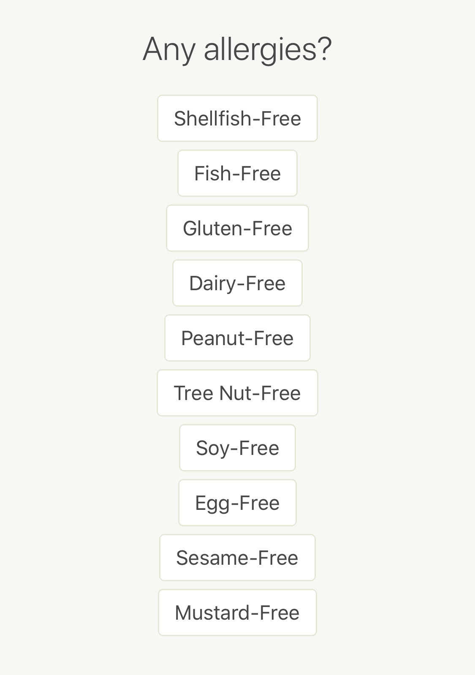The height and width of the screenshot is (675, 475).
Task: Exclude fish from the diet
Action: click(237, 173)
